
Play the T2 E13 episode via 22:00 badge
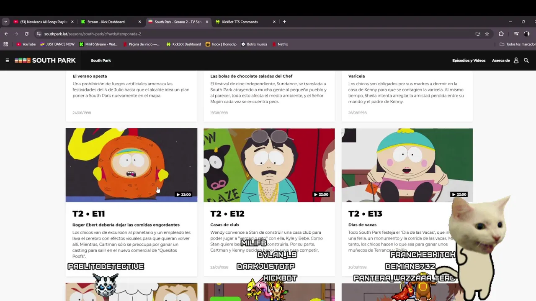459,194
